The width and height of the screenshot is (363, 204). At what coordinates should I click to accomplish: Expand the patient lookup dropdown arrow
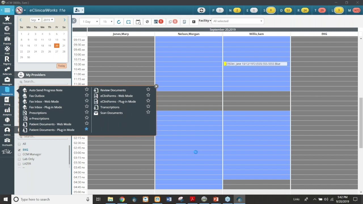coord(83,10)
